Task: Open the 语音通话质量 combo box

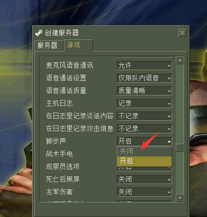Action: coord(144,91)
